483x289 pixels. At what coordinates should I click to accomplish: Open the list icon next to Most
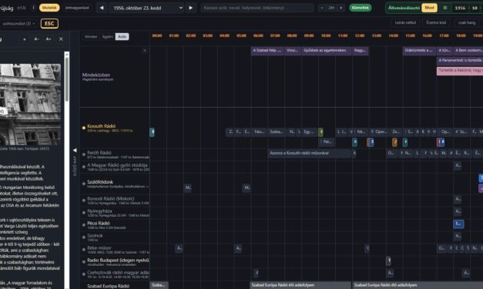445,8
